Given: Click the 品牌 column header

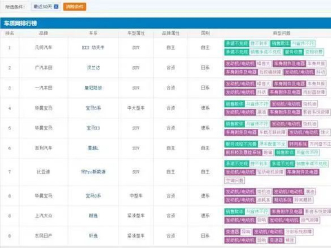Looking at the screenshot, I should coord(43,33).
